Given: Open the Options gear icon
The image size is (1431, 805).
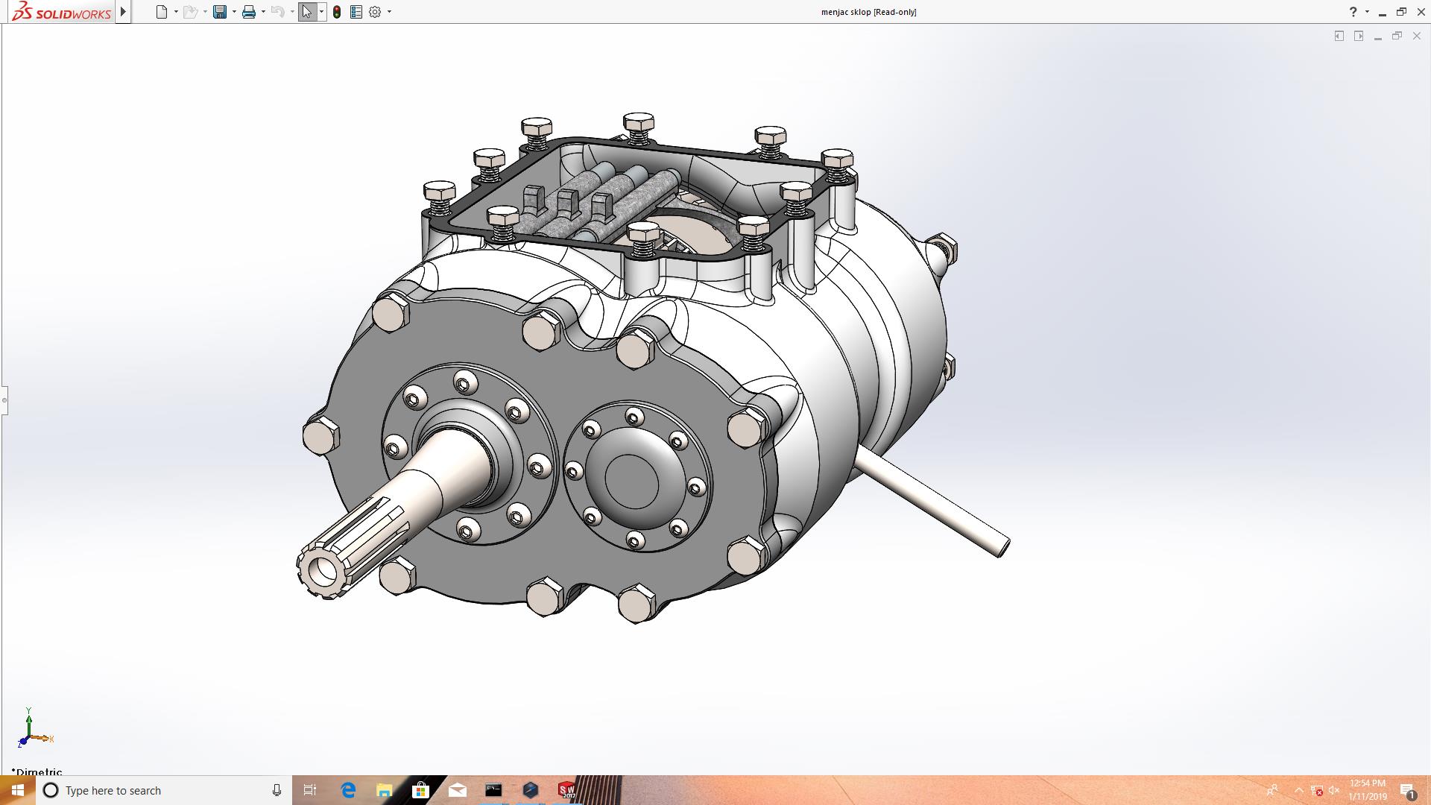Looking at the screenshot, I should [x=375, y=12].
